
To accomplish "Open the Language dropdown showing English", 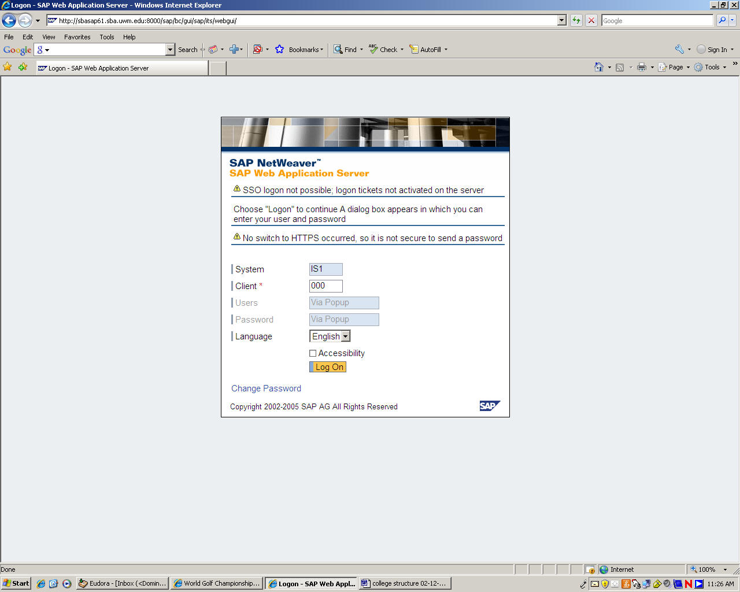I will point(330,336).
